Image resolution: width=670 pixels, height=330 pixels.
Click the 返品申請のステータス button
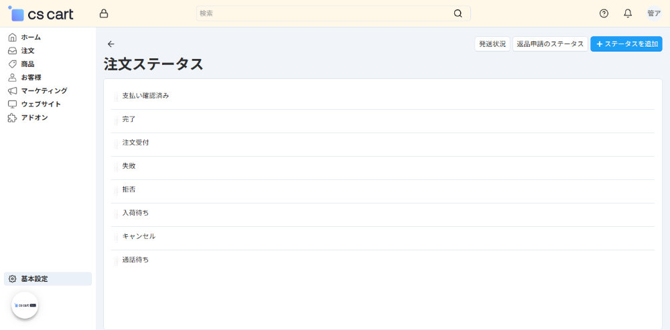[549, 44]
